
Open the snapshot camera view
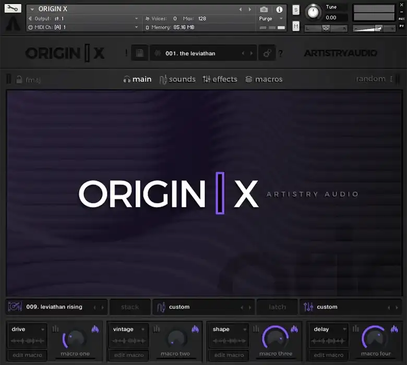264,9
